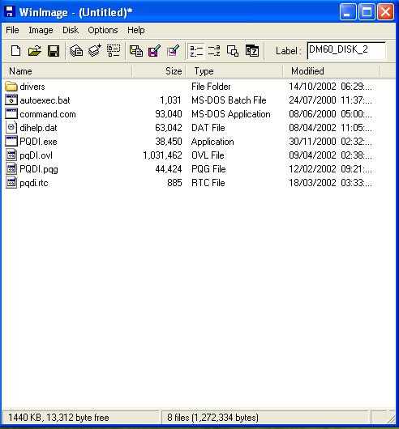
Task: Select the pqdi.rtc file icon
Action: click(x=11, y=182)
